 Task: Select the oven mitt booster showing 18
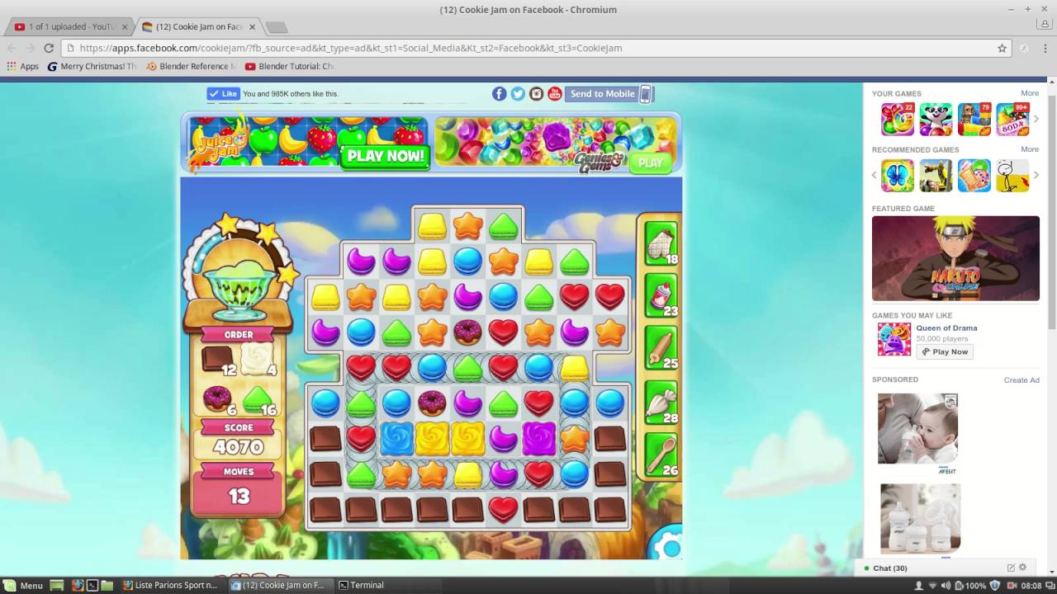[661, 243]
